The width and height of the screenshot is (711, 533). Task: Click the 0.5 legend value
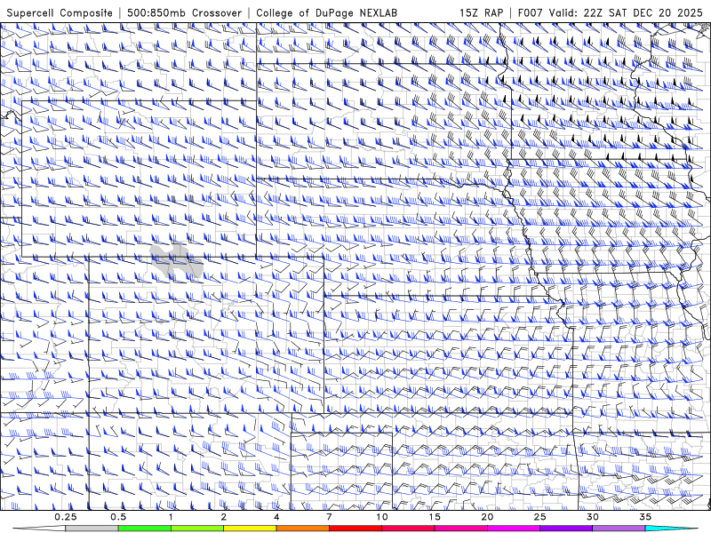point(118,517)
